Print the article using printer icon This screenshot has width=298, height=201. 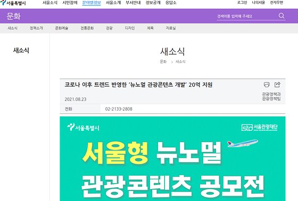267,85
